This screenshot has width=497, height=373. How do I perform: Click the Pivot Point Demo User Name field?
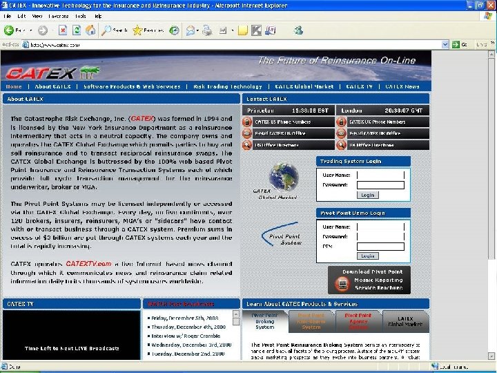click(x=380, y=227)
